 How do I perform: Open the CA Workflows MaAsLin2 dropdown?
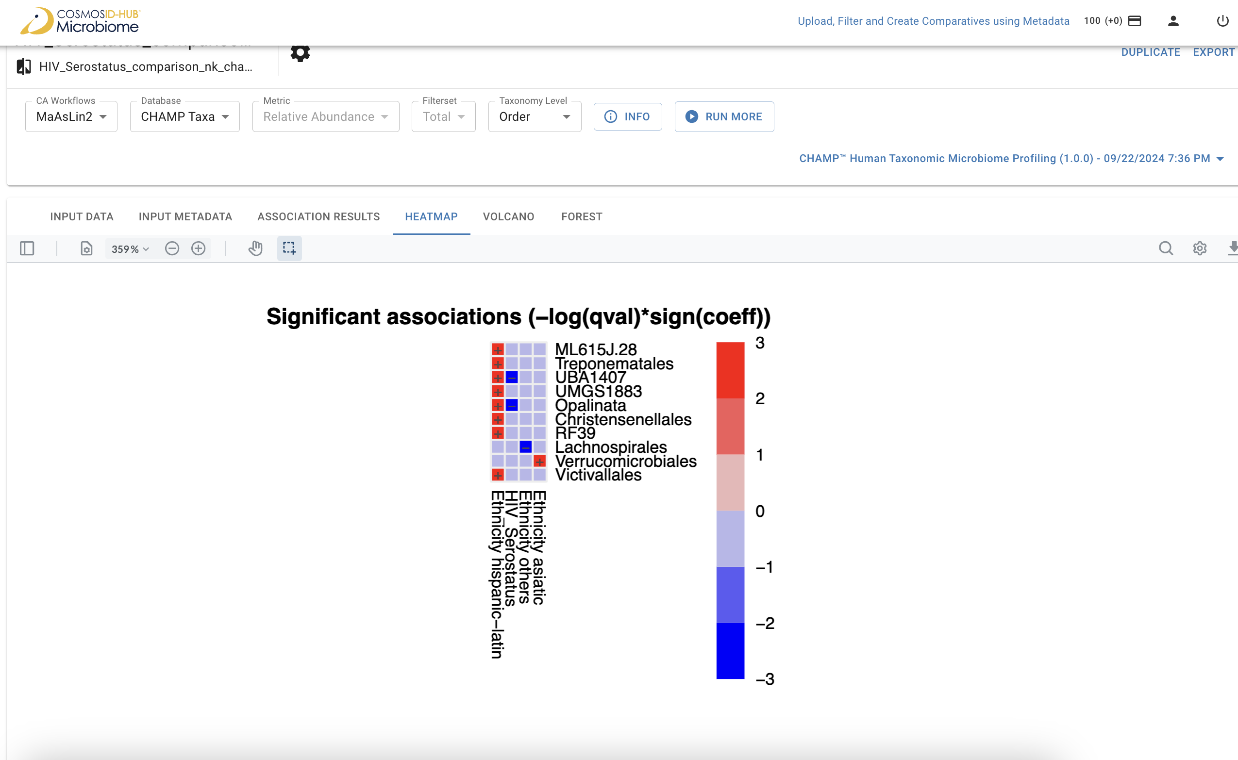[71, 116]
